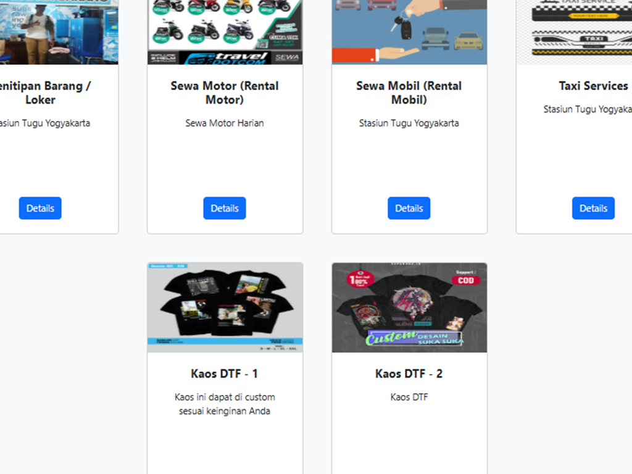The image size is (632, 474).
Task: Click the Sewa Motor Harian description text
Action: (x=225, y=123)
